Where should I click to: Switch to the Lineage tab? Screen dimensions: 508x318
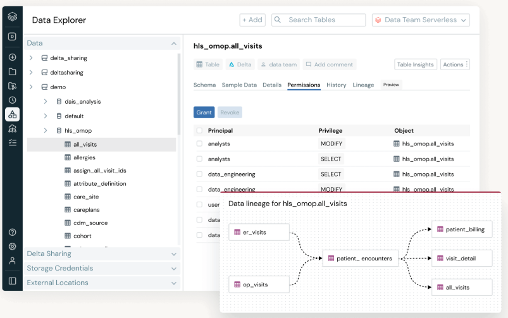point(363,85)
